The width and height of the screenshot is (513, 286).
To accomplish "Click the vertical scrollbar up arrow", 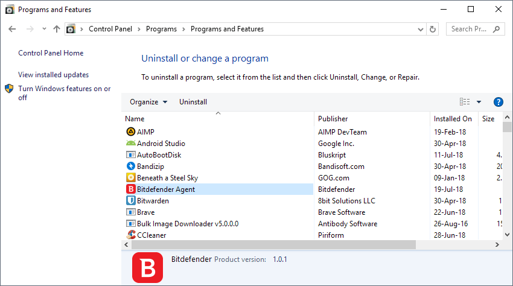I will tap(507, 117).
